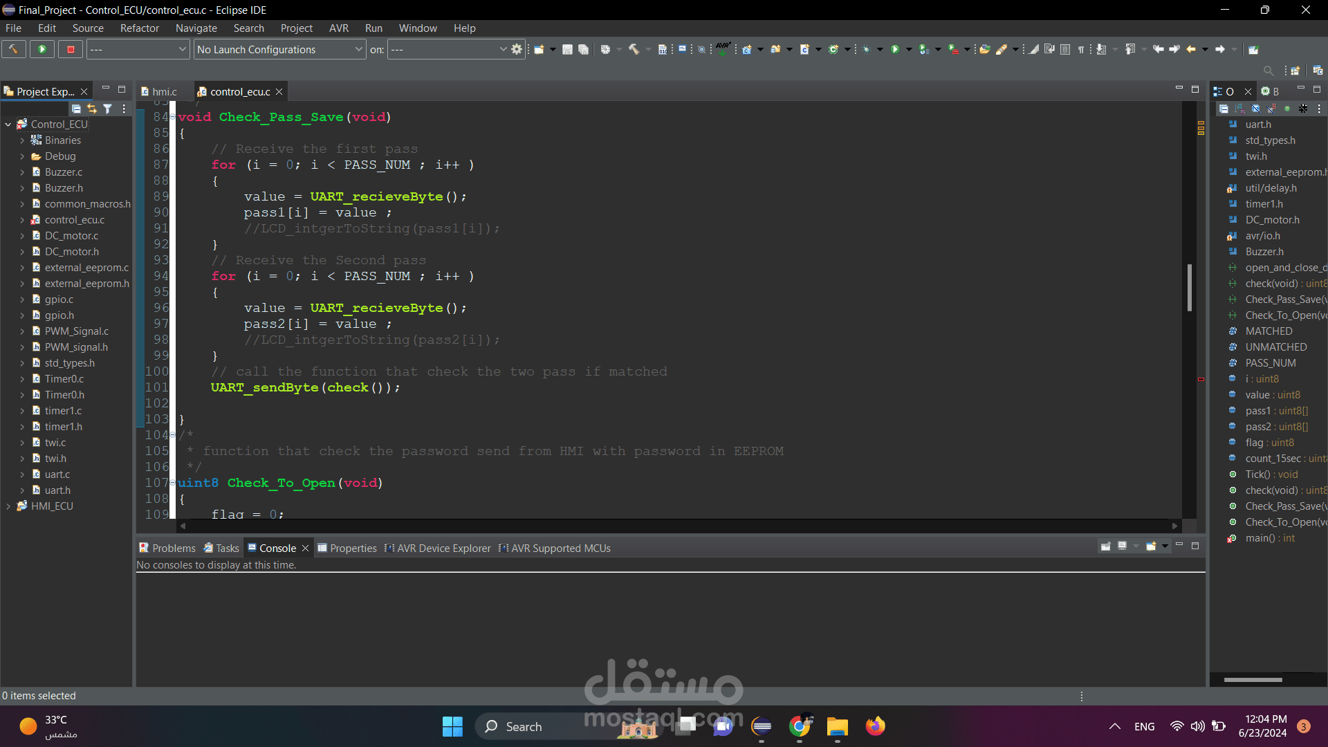
Task: Expand the Debug folder in tree
Action: [22, 156]
